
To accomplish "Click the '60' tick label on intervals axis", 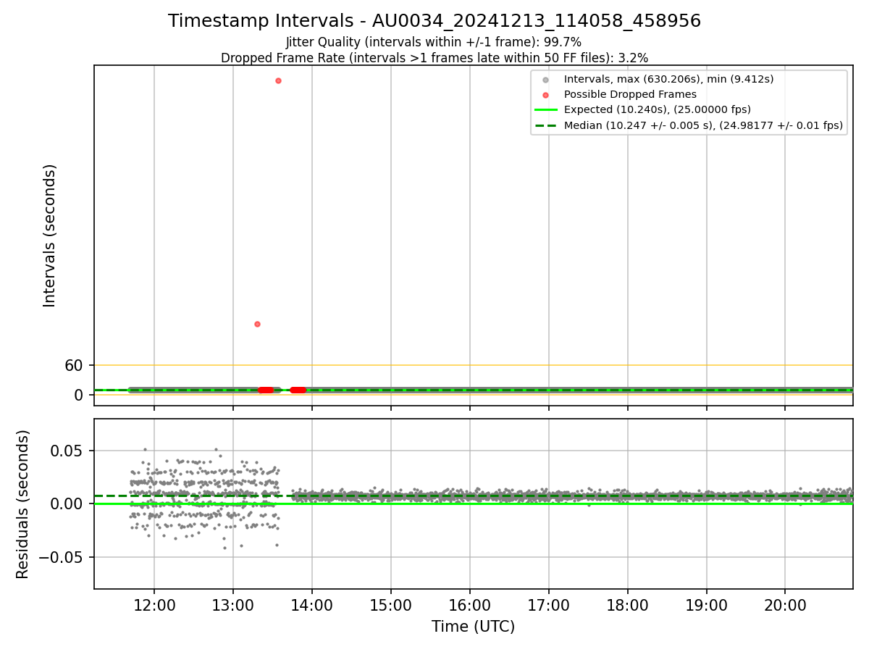I will 75,366.
